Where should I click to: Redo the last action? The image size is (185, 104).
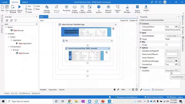point(36,9)
